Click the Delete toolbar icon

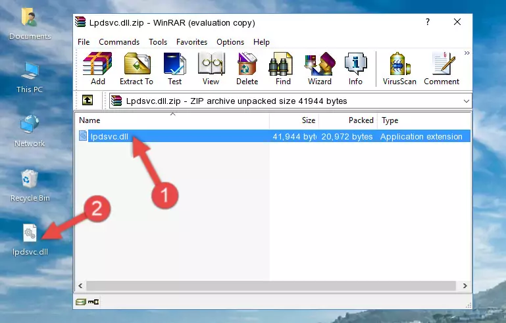[x=247, y=68]
